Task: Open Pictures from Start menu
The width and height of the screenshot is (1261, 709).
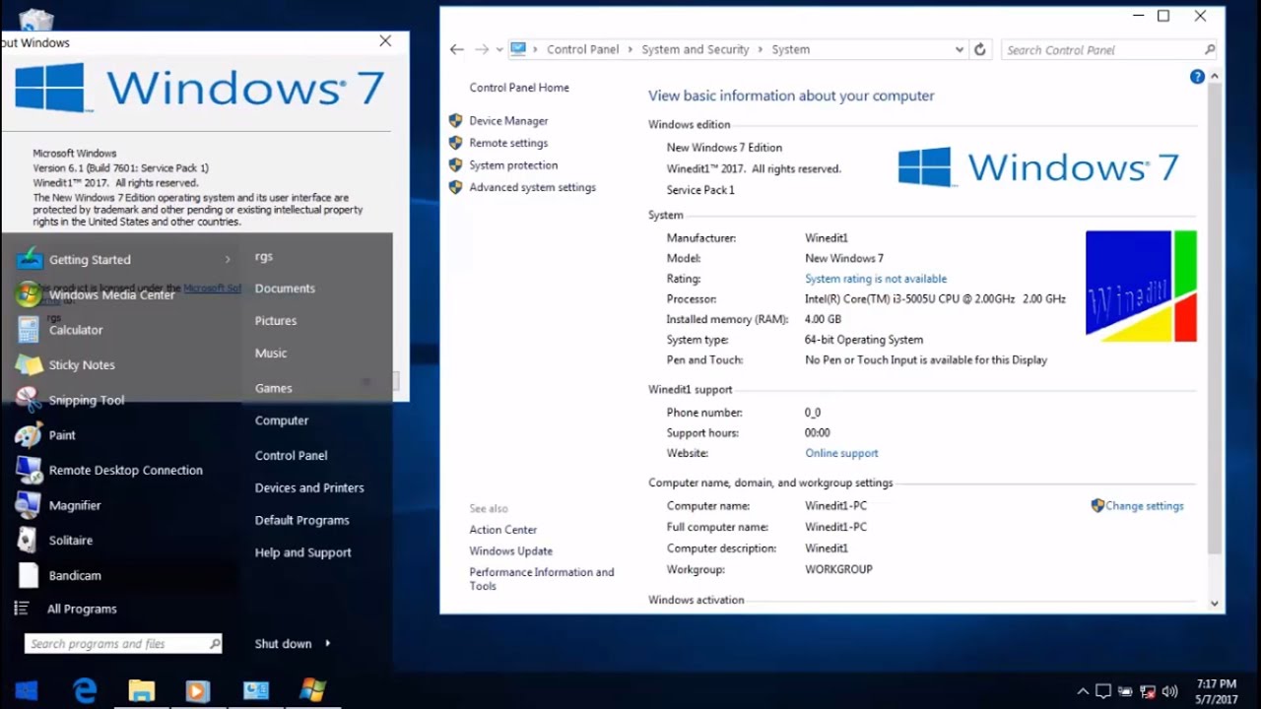Action: click(276, 320)
